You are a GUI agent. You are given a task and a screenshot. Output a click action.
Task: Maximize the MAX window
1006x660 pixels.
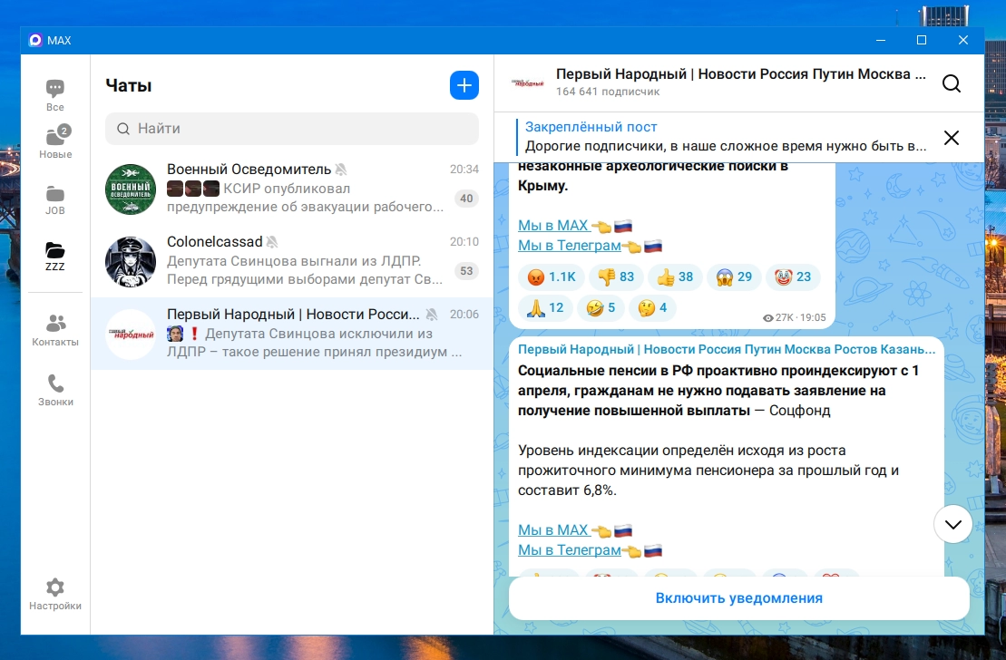pyautogui.click(x=922, y=41)
